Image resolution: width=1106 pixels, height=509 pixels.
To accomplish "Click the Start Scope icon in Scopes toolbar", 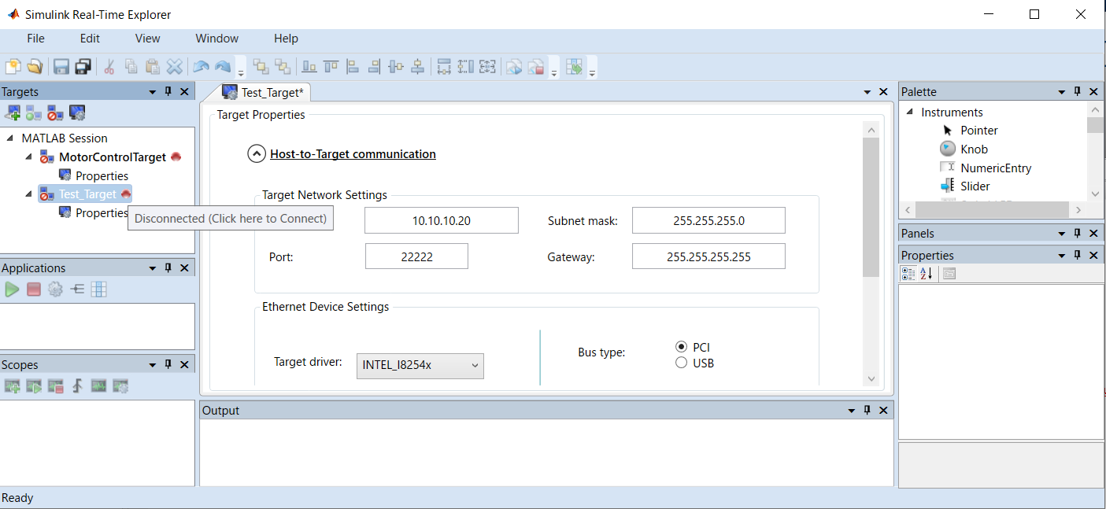I will (34, 386).
